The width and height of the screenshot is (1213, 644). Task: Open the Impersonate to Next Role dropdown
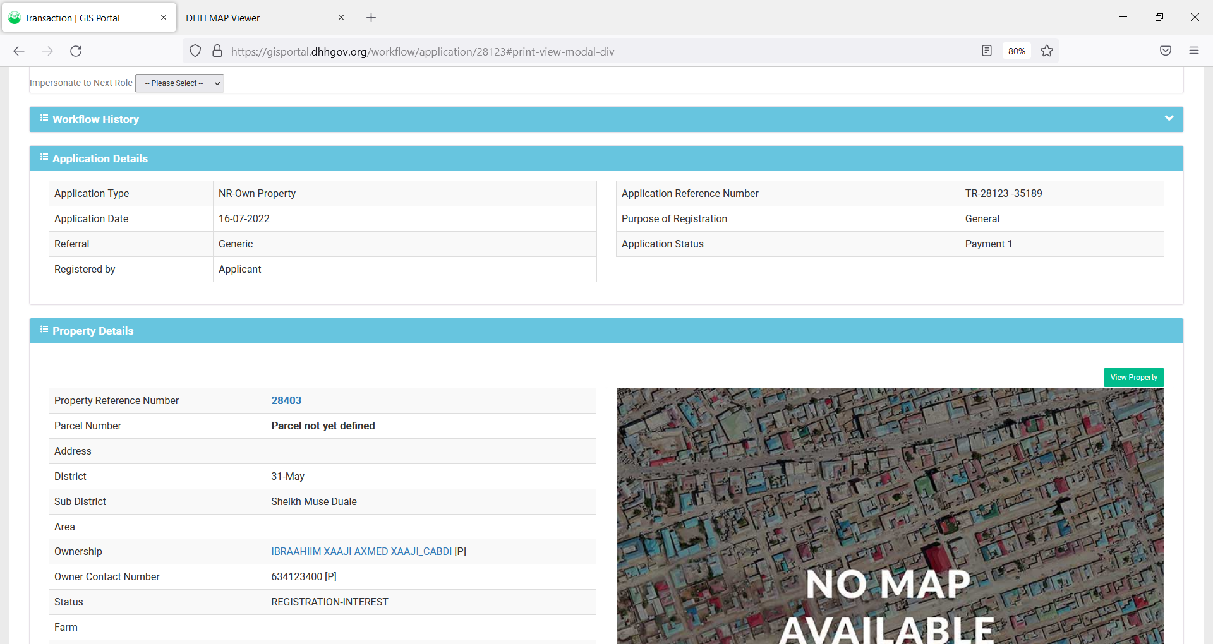180,83
